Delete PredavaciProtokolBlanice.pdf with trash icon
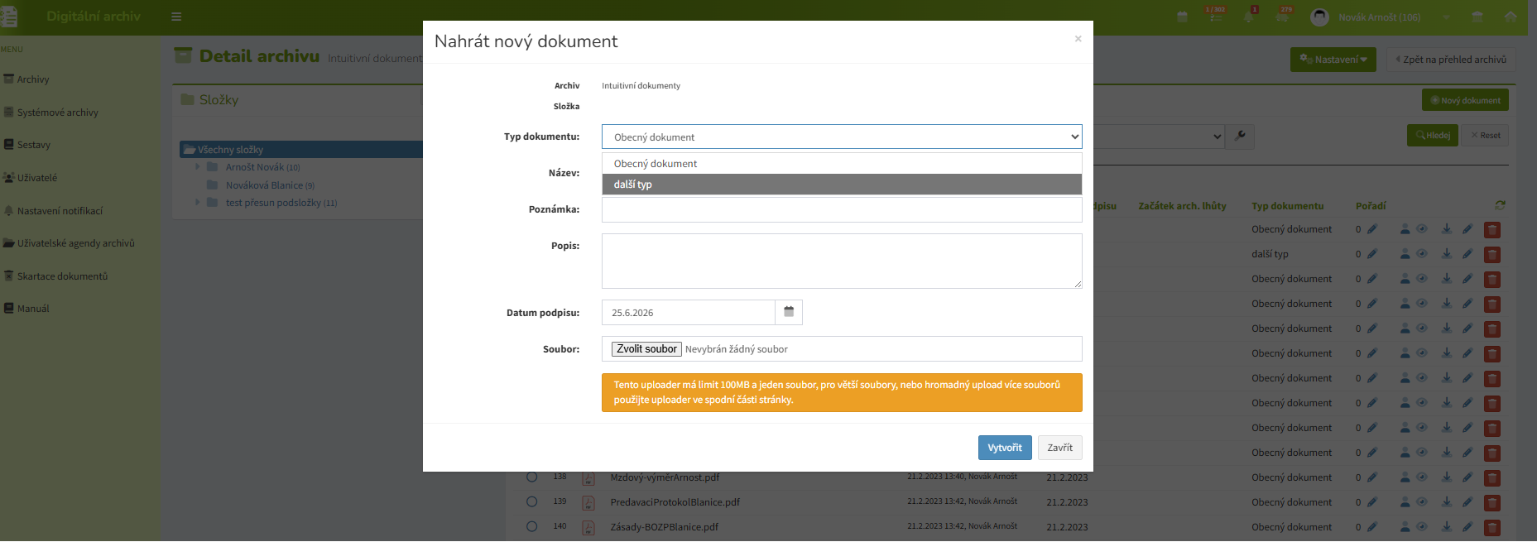Viewport: 1537px width, 542px height. click(x=1492, y=503)
